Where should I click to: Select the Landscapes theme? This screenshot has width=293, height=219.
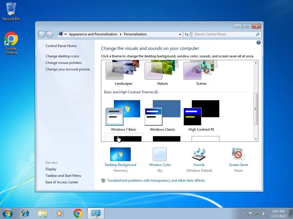123,73
